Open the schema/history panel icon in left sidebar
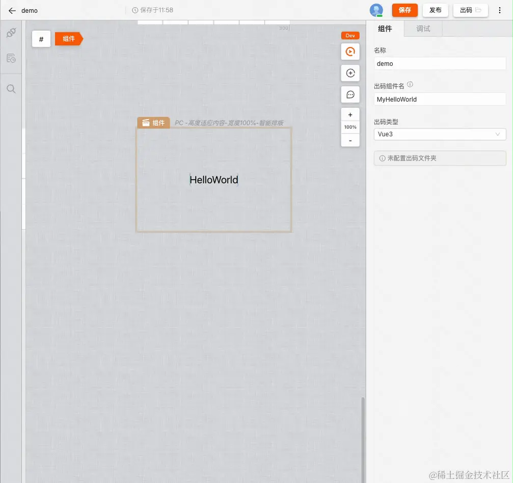 coord(11,58)
